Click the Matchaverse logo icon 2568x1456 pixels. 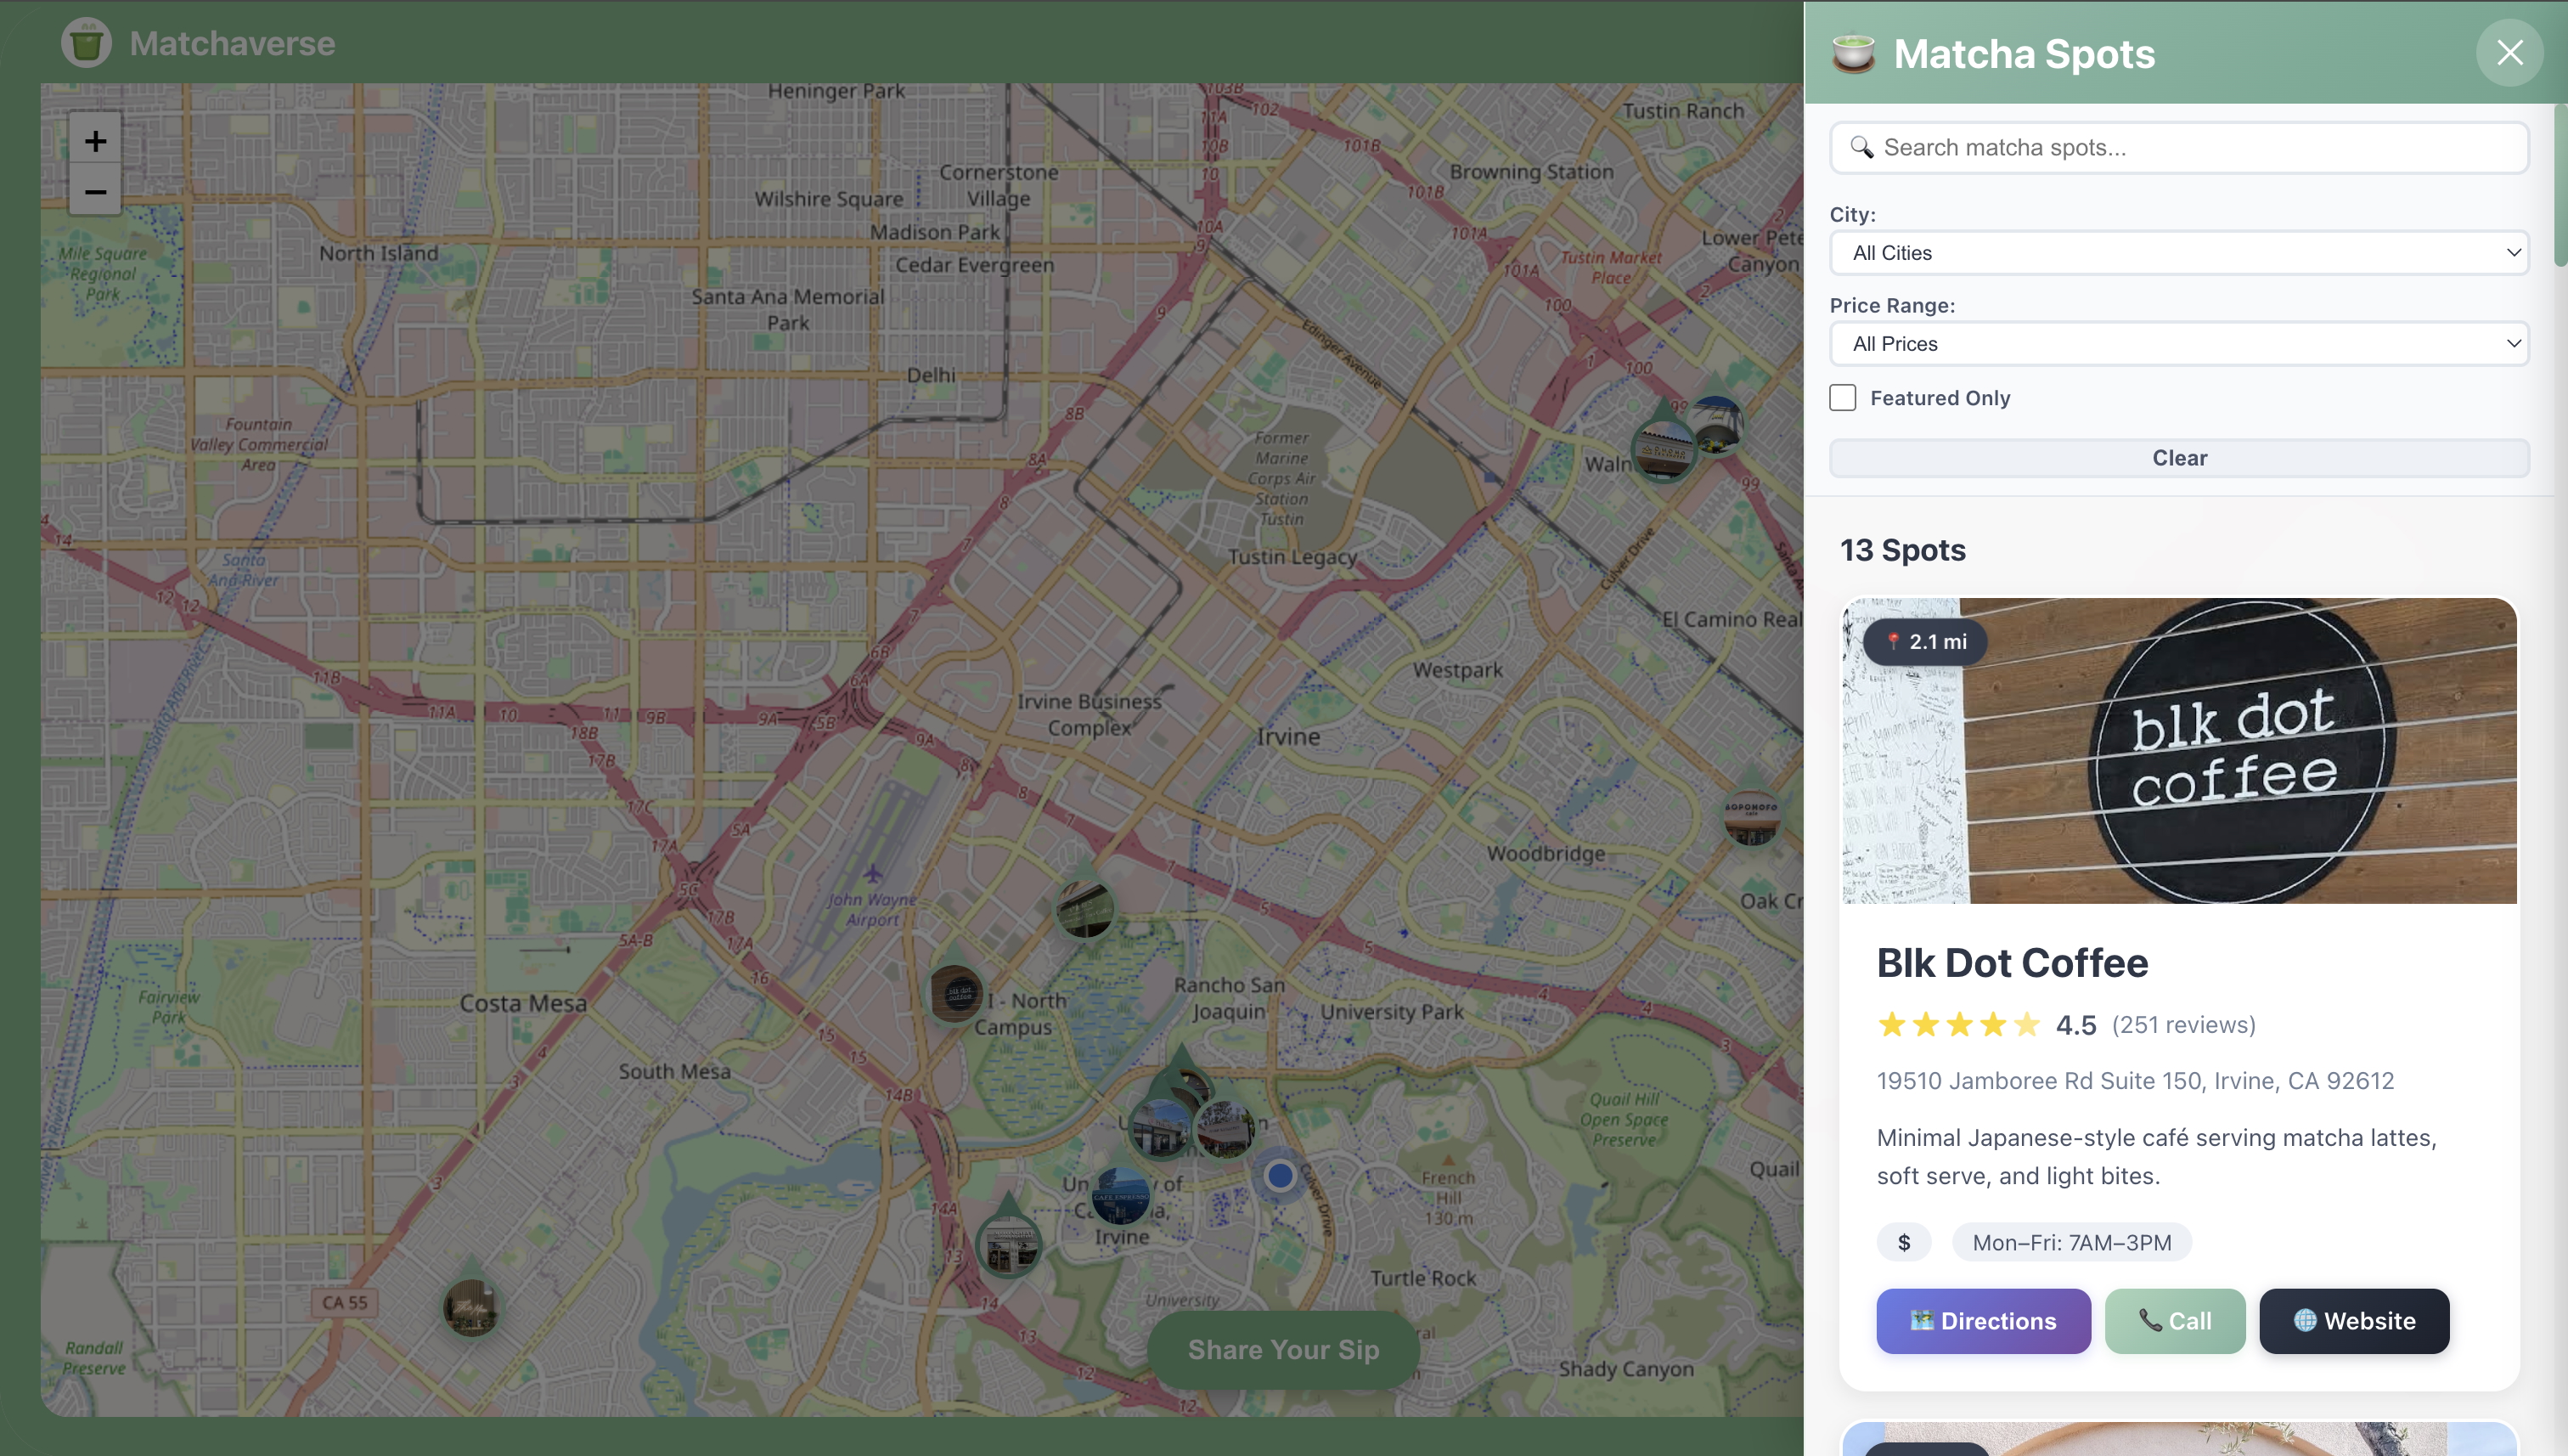pos(86,43)
